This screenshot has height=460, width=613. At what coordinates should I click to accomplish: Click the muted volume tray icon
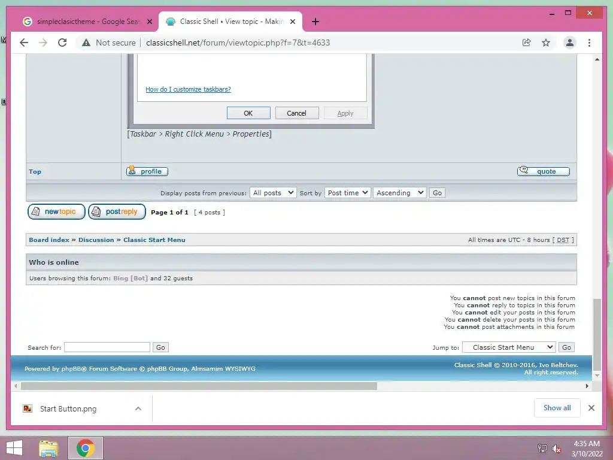click(557, 449)
